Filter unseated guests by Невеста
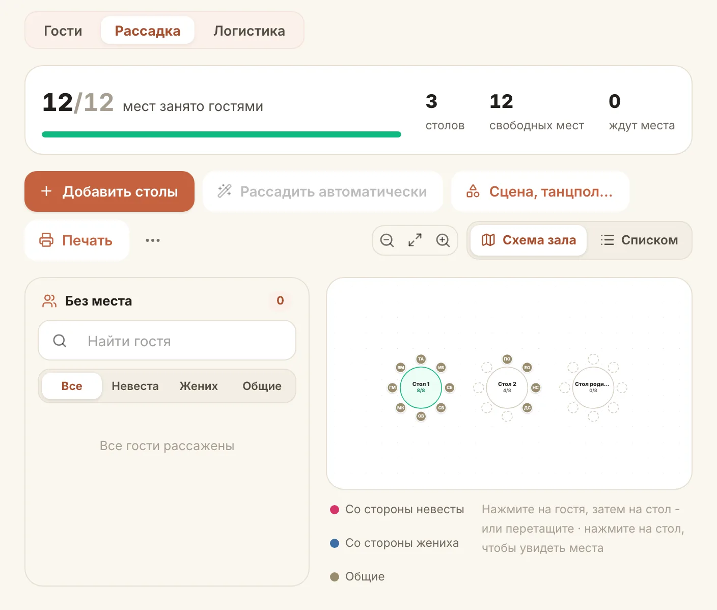 click(x=135, y=386)
